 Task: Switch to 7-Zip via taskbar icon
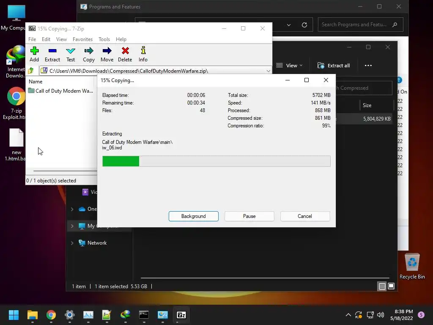pos(181,315)
